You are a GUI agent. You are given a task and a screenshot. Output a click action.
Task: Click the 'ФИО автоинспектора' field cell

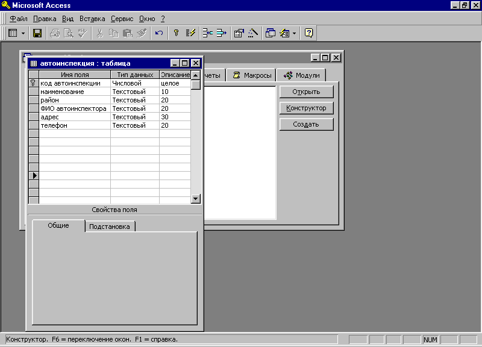pyautogui.click(x=75, y=108)
